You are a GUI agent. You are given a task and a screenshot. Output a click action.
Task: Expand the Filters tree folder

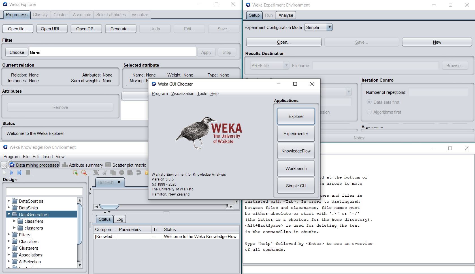[x=9, y=234]
